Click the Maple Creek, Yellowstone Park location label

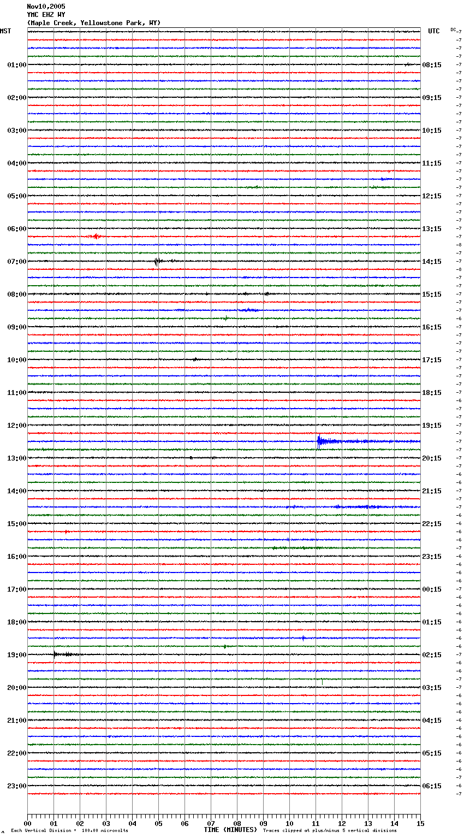(x=94, y=23)
